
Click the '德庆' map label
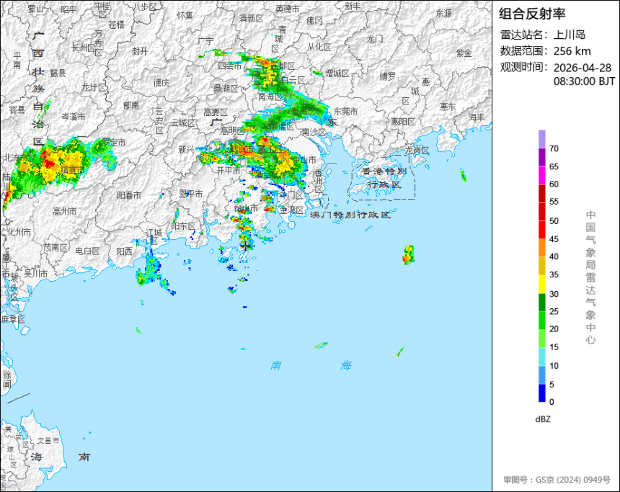(161, 83)
